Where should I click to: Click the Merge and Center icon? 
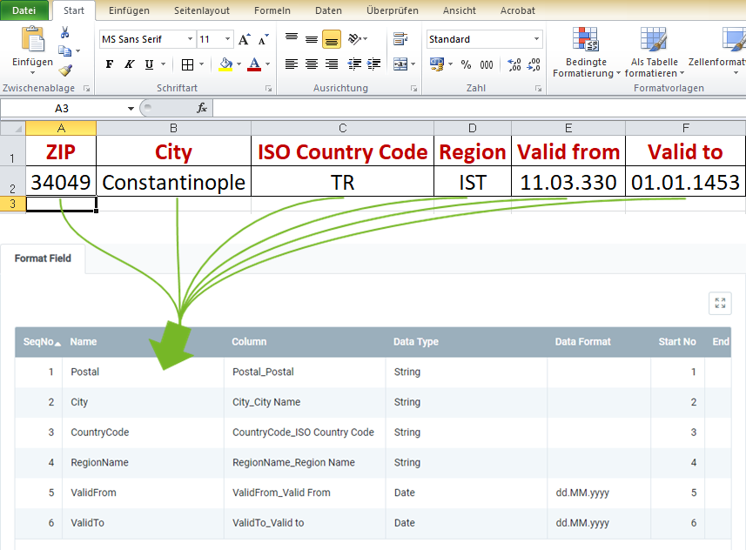pos(400,64)
